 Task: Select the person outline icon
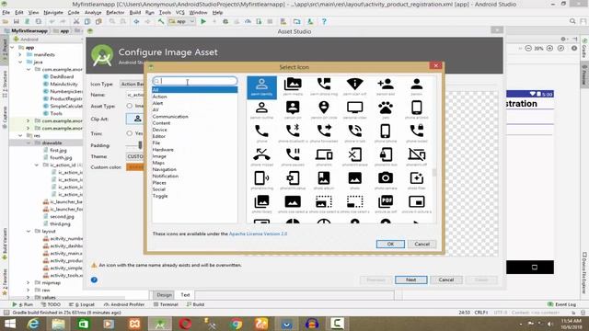click(261, 108)
